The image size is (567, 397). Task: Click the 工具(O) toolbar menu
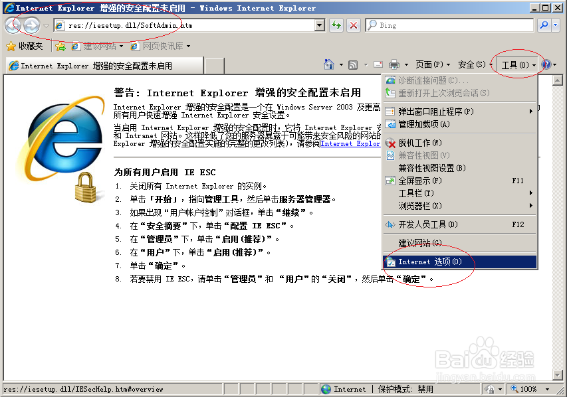coord(518,64)
